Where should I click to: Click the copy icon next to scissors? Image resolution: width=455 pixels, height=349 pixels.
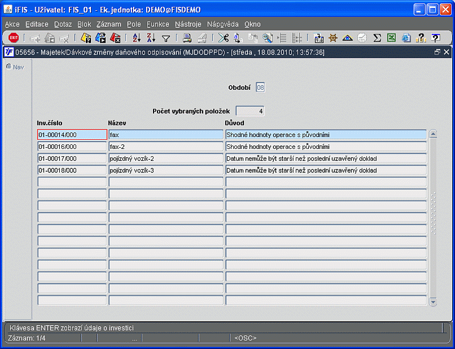point(238,38)
